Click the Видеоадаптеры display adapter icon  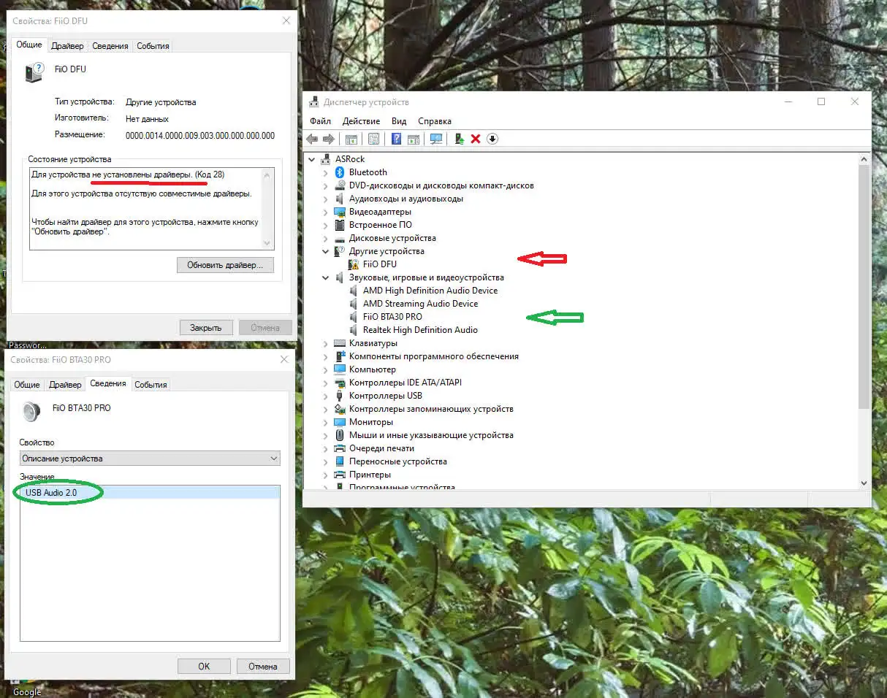[340, 212]
